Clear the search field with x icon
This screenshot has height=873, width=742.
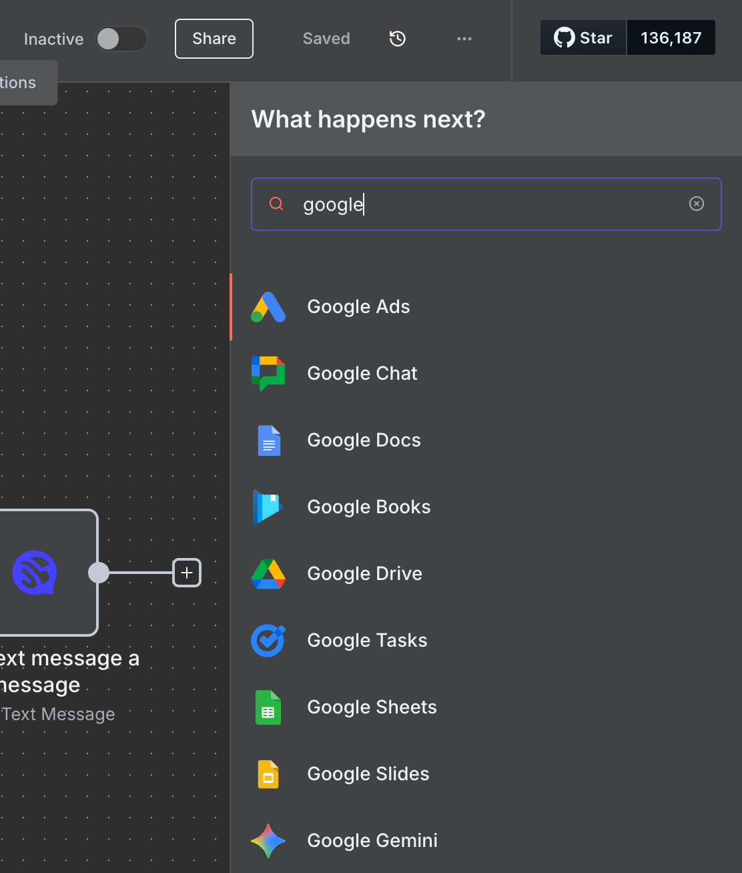(x=697, y=204)
